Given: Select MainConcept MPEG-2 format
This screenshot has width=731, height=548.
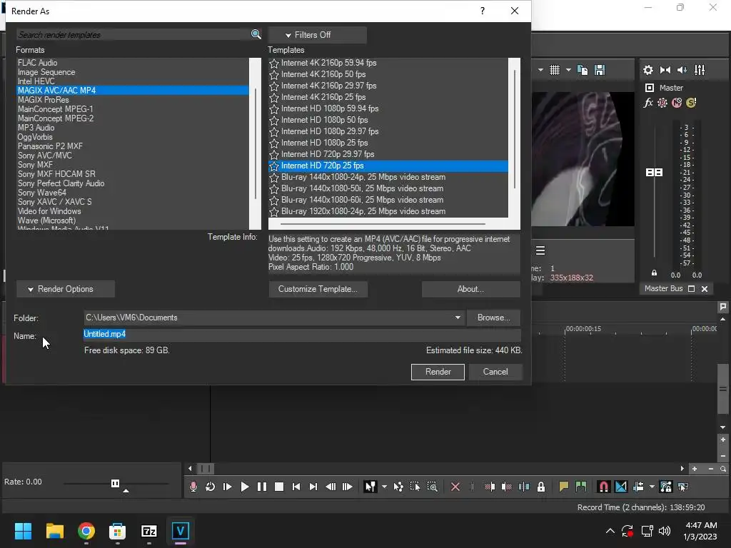Looking at the screenshot, I should click(56, 118).
